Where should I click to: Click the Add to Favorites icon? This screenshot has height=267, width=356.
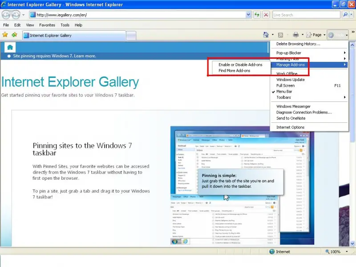14,35
